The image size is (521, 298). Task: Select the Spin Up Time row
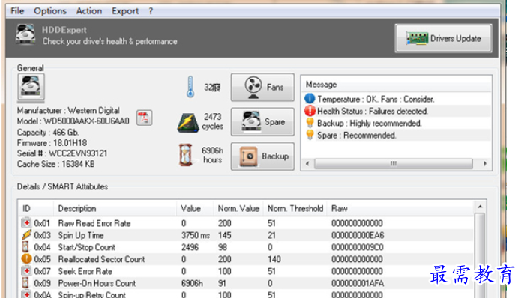[x=247, y=235]
